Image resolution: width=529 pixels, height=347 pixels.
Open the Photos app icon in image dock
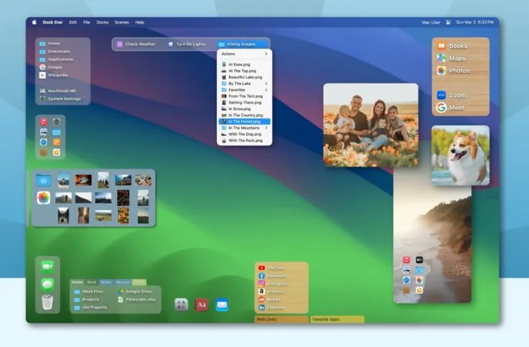[44, 198]
